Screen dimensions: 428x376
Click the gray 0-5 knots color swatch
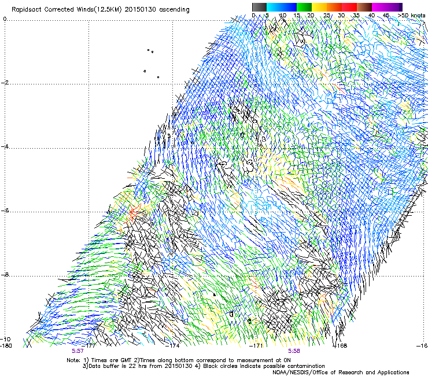click(x=259, y=7)
